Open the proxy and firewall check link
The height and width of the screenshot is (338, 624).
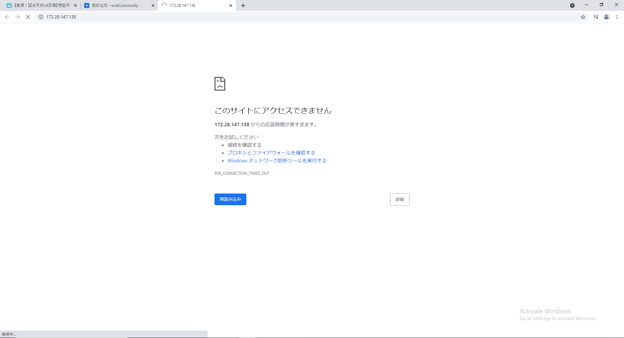pos(271,153)
